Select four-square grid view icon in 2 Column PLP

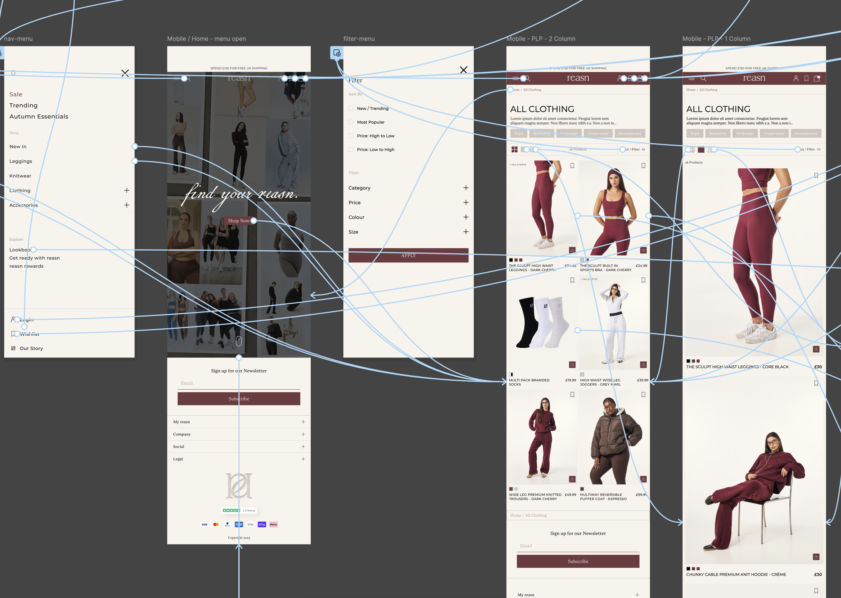coord(514,150)
